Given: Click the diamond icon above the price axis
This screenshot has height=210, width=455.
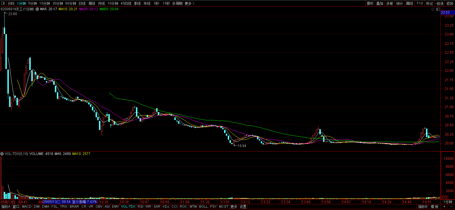Looking at the screenshot, I should pyautogui.click(x=433, y=9).
